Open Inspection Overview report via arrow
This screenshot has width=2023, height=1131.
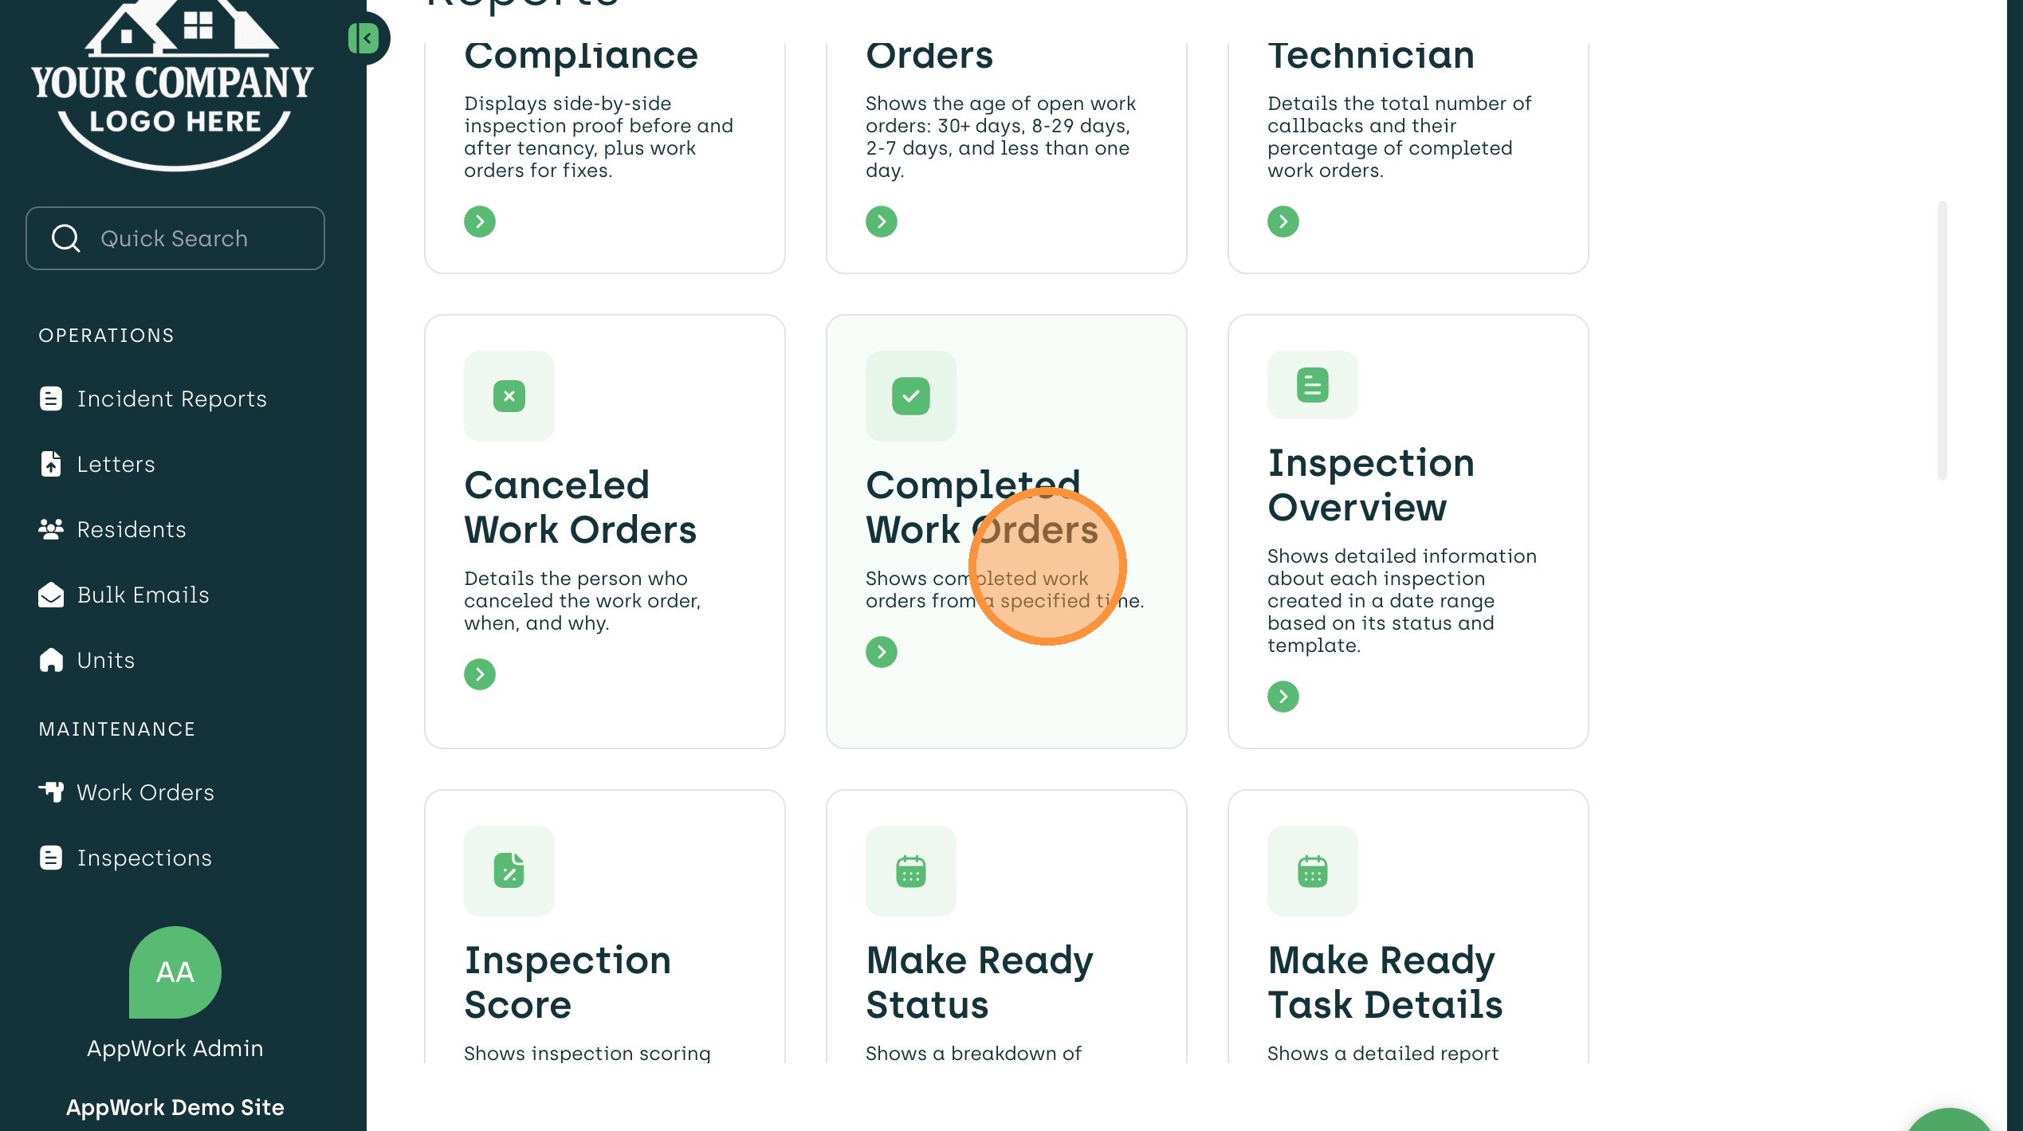click(1283, 697)
